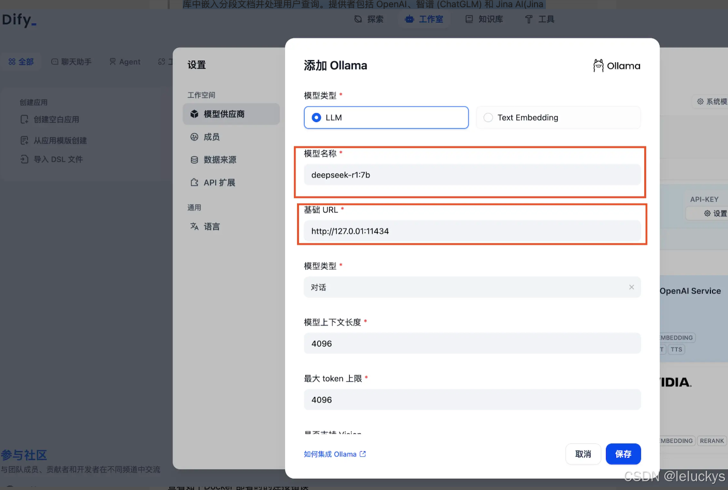Select the Agent filter tab
This screenshot has height=490, width=728.
(125, 62)
